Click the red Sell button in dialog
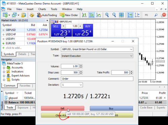 62,108
